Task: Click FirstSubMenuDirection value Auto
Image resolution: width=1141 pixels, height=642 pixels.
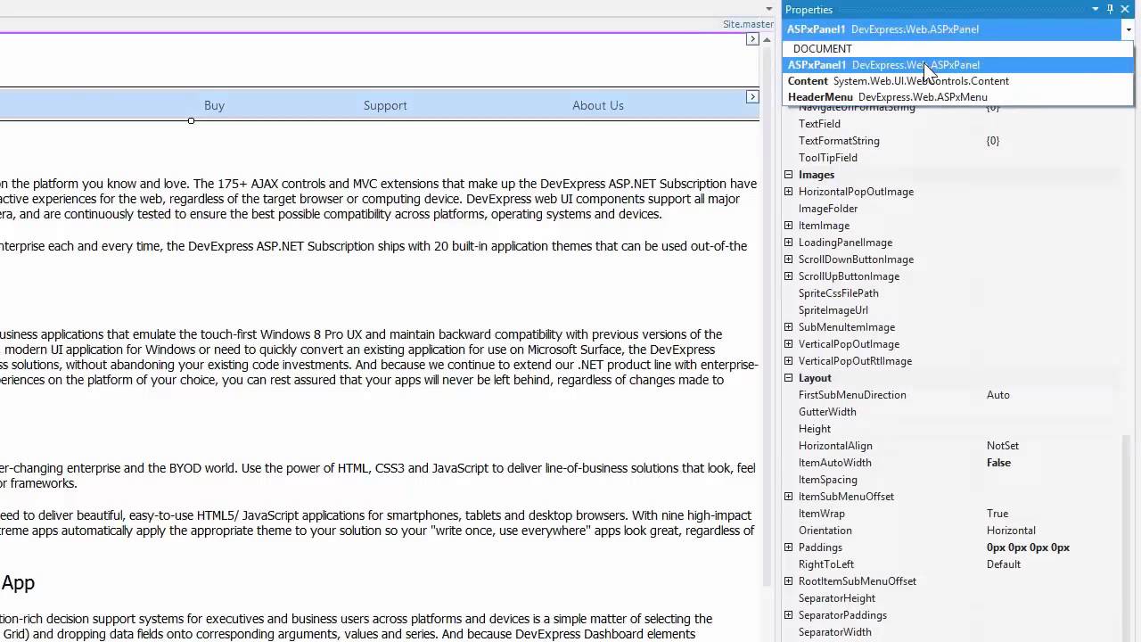Action: (x=998, y=395)
